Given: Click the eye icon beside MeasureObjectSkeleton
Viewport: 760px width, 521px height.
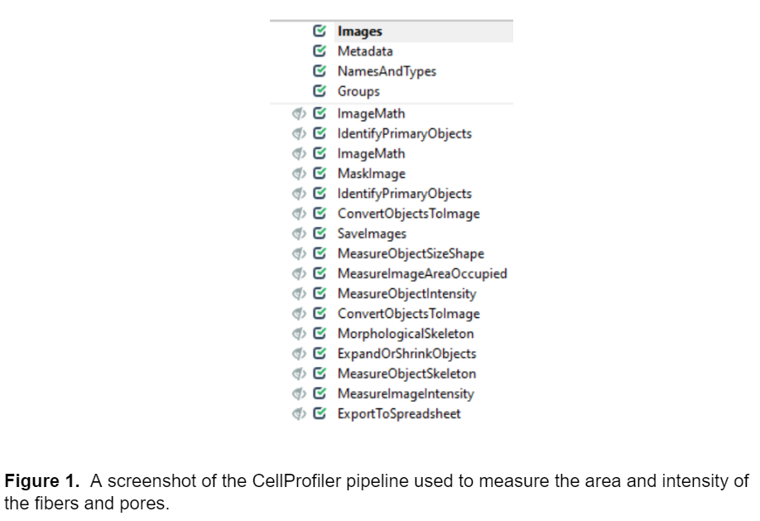Looking at the screenshot, I should (300, 374).
